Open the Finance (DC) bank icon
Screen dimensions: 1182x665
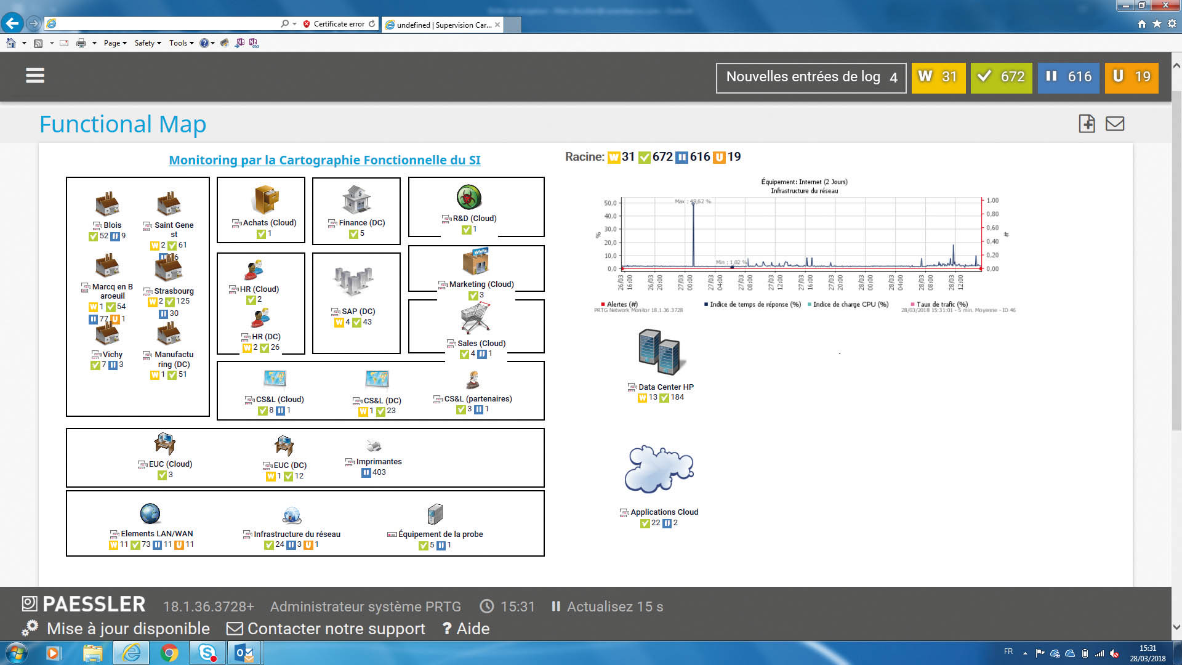pos(356,199)
